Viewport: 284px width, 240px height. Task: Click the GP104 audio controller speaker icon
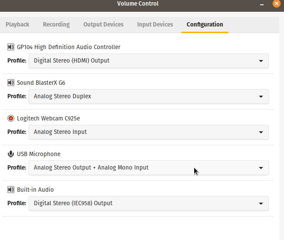[11, 47]
